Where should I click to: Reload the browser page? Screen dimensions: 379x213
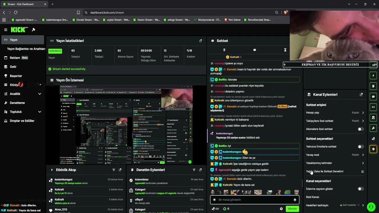coord(16,12)
